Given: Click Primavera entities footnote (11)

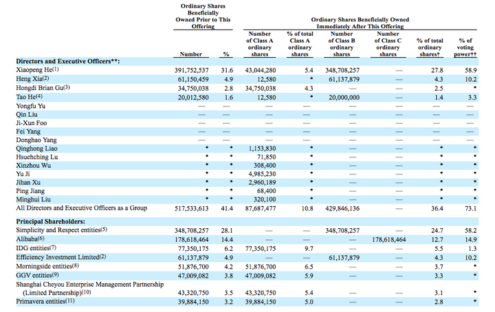Looking at the screenshot, I should click(69, 300).
